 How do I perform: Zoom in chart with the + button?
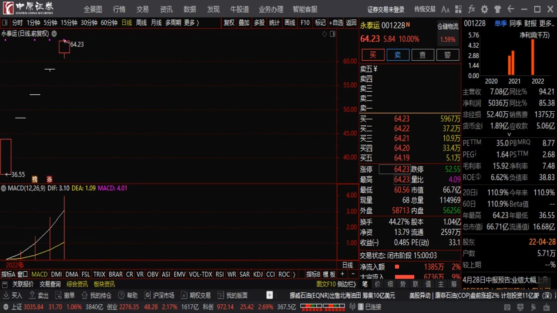[342, 274]
